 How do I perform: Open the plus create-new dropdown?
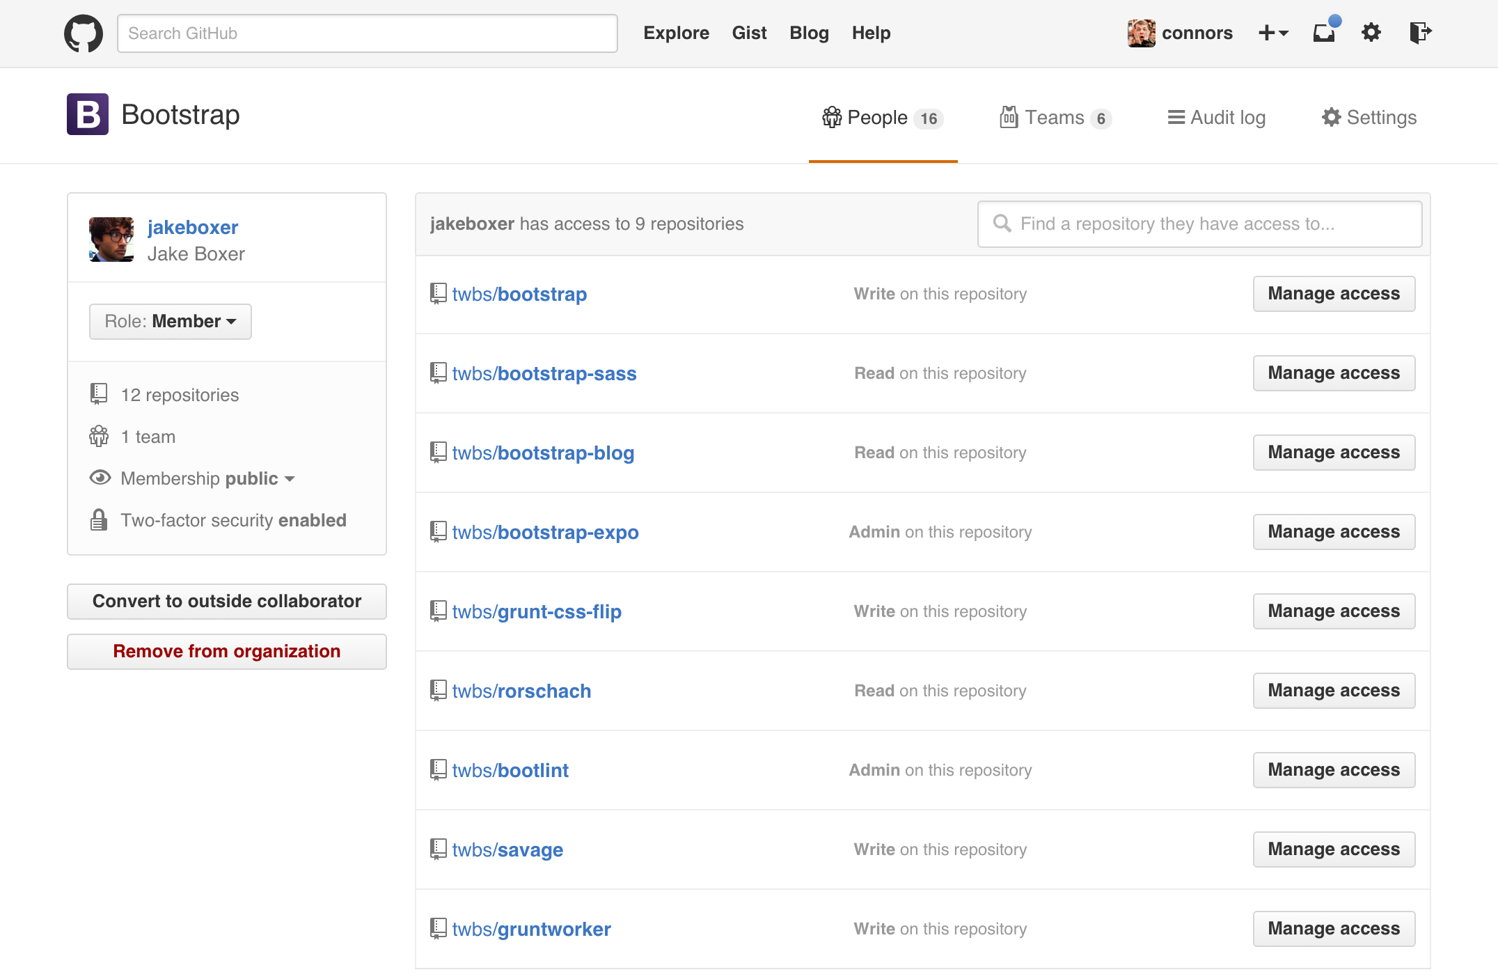coord(1274,33)
